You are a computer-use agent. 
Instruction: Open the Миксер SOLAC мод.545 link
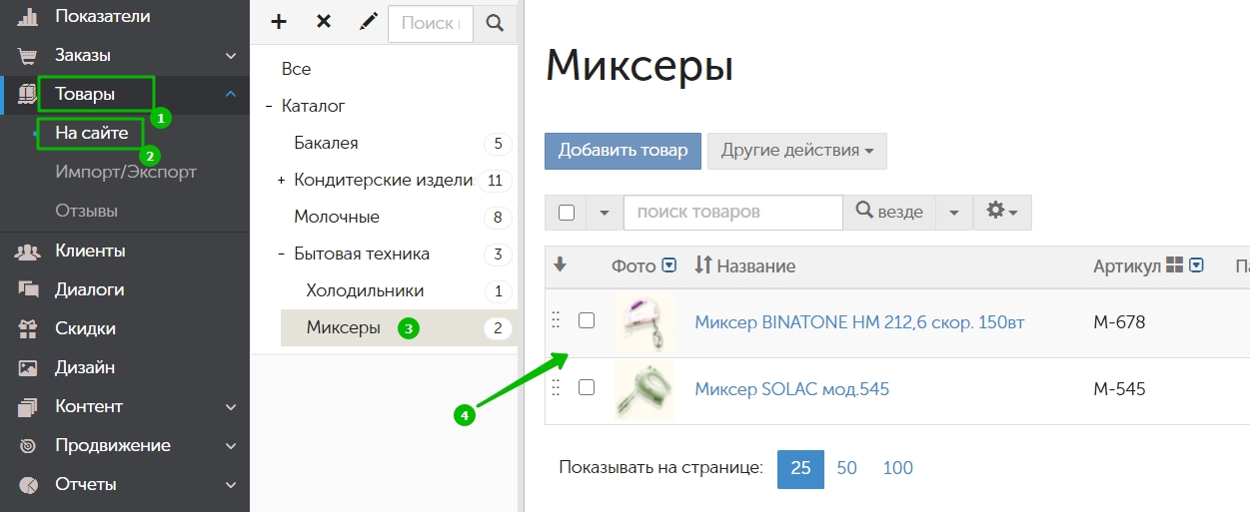(791, 389)
